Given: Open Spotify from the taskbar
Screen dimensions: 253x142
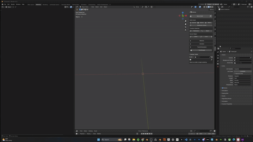Looking at the screenshot, I should tap(138, 139).
